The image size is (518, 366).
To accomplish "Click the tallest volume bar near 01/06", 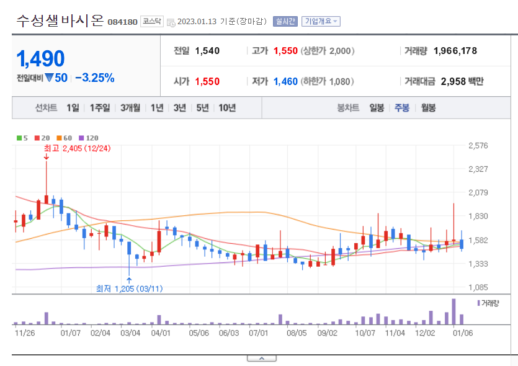I will tap(453, 311).
